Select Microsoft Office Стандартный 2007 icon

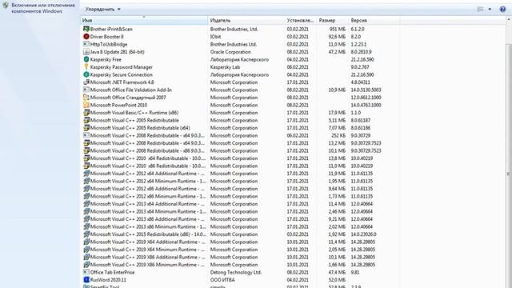(x=86, y=98)
